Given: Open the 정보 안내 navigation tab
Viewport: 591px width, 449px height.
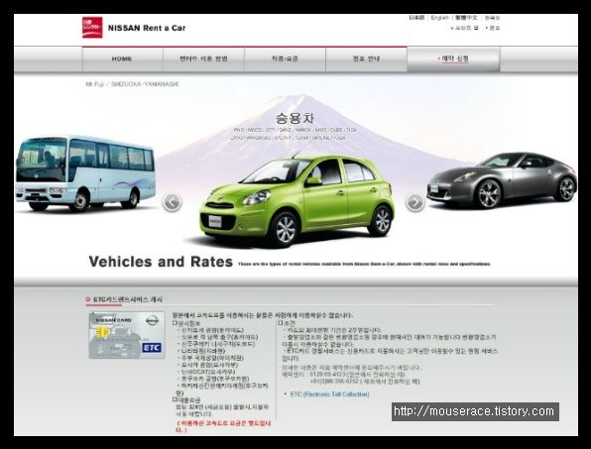Looking at the screenshot, I should click(x=366, y=59).
